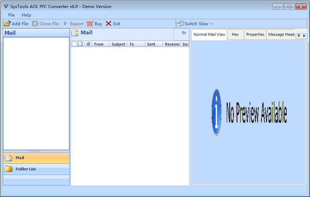Open the Switch View dropdown
The height and width of the screenshot is (197, 310).
195,24
